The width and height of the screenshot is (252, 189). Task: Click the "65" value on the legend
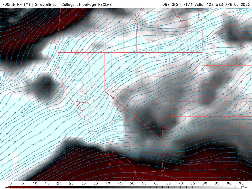169,183
